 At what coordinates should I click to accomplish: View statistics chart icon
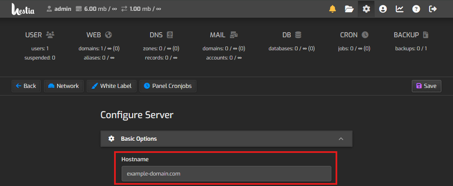[x=399, y=9]
